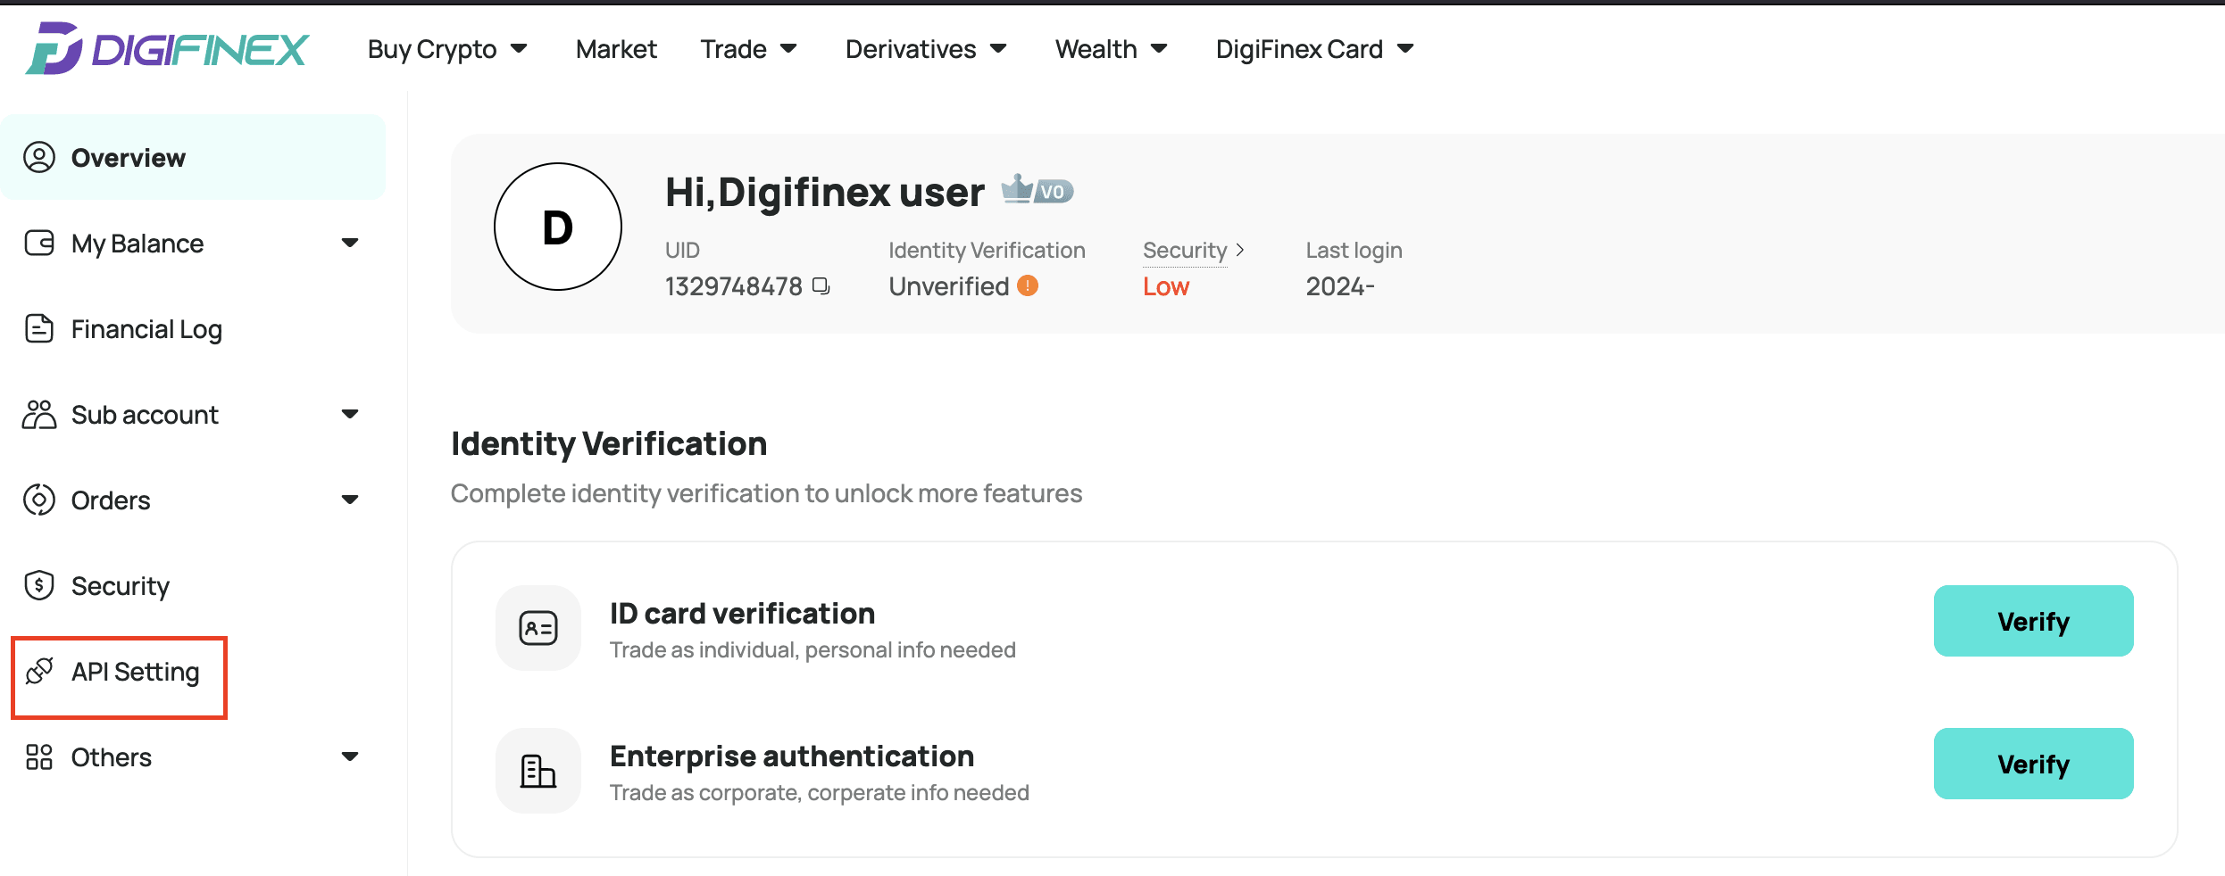
Task: Expand the Orders sidebar arrow
Action: [x=350, y=500]
